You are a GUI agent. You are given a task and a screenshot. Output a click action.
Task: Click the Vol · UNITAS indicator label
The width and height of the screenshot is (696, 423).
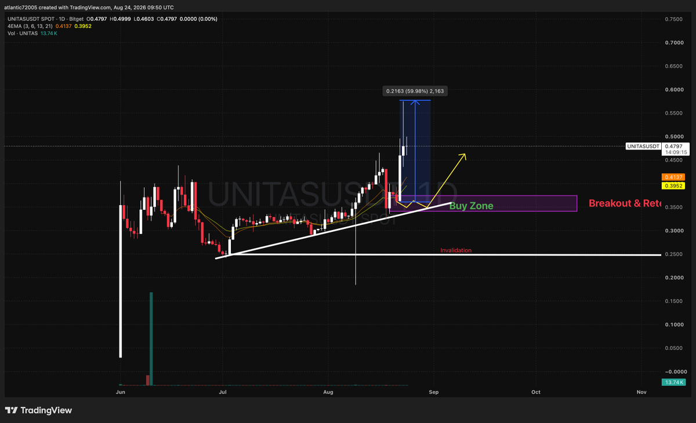coord(21,34)
